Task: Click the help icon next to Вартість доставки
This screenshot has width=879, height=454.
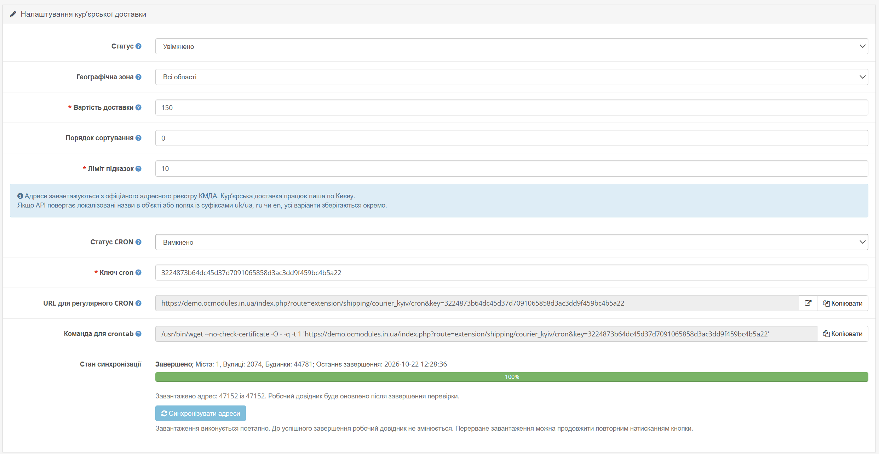Action: 138,107
